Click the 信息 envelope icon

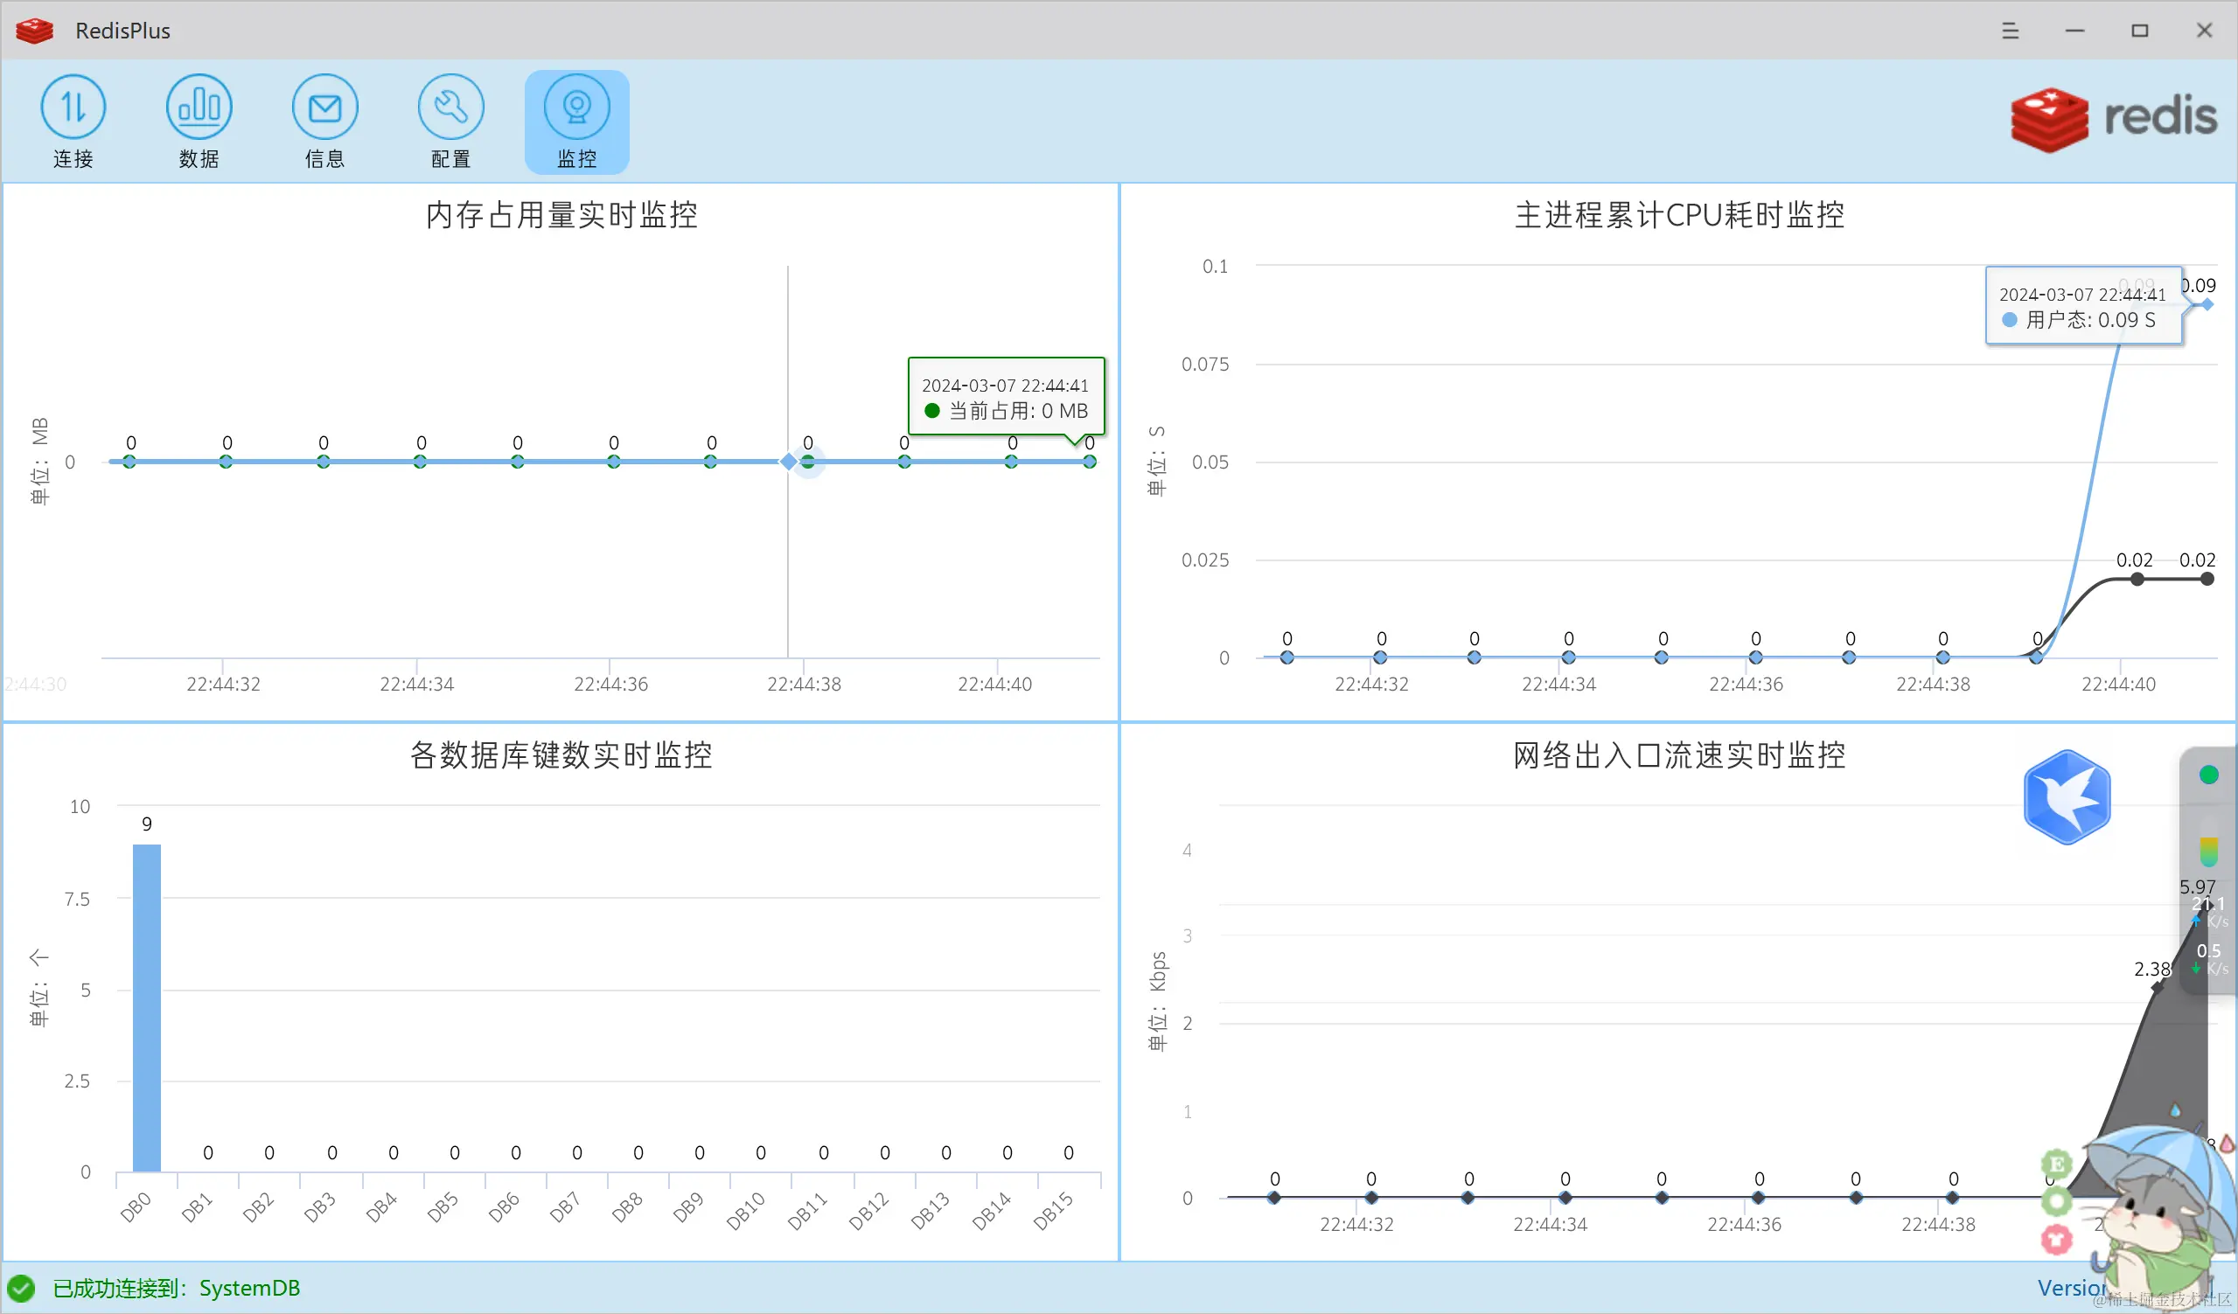click(x=325, y=108)
